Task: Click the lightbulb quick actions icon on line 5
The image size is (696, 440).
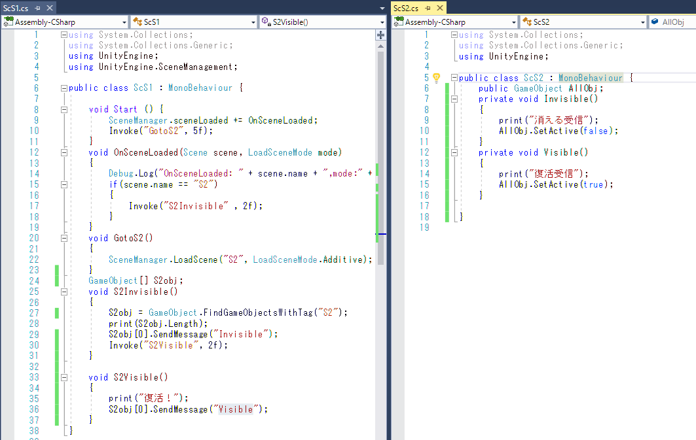Action: (x=436, y=78)
